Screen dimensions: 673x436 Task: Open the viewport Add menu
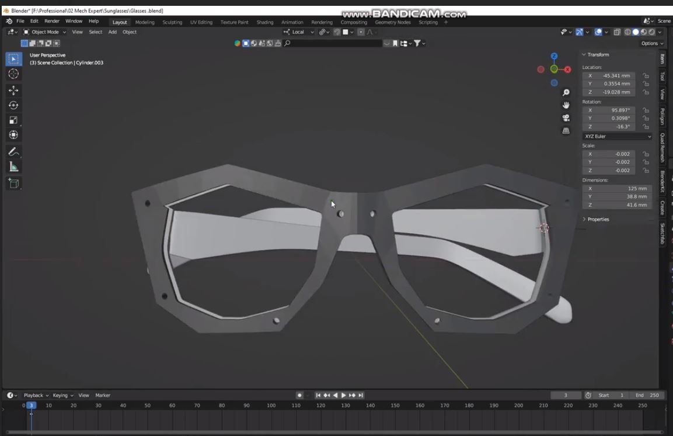[113, 32]
